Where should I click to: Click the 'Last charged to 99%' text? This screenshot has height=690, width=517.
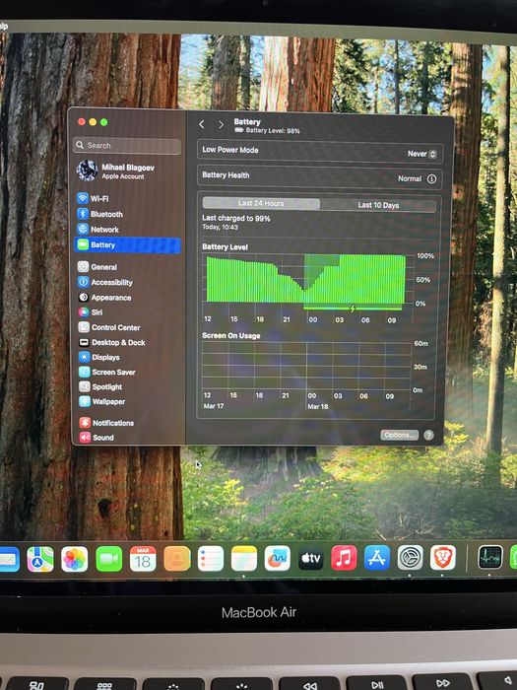[236, 218]
